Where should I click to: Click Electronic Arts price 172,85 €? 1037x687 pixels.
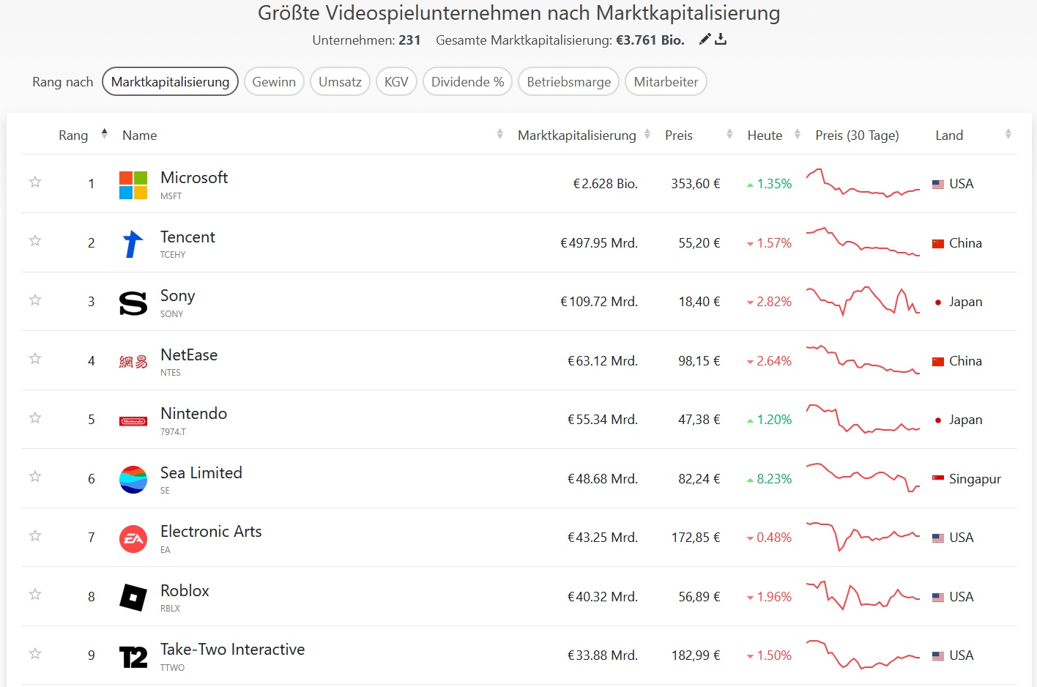696,538
